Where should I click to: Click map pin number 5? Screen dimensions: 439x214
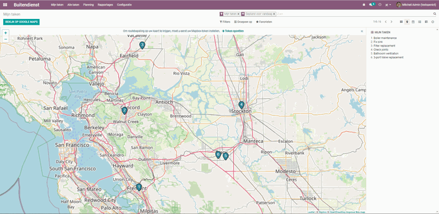[225, 156]
